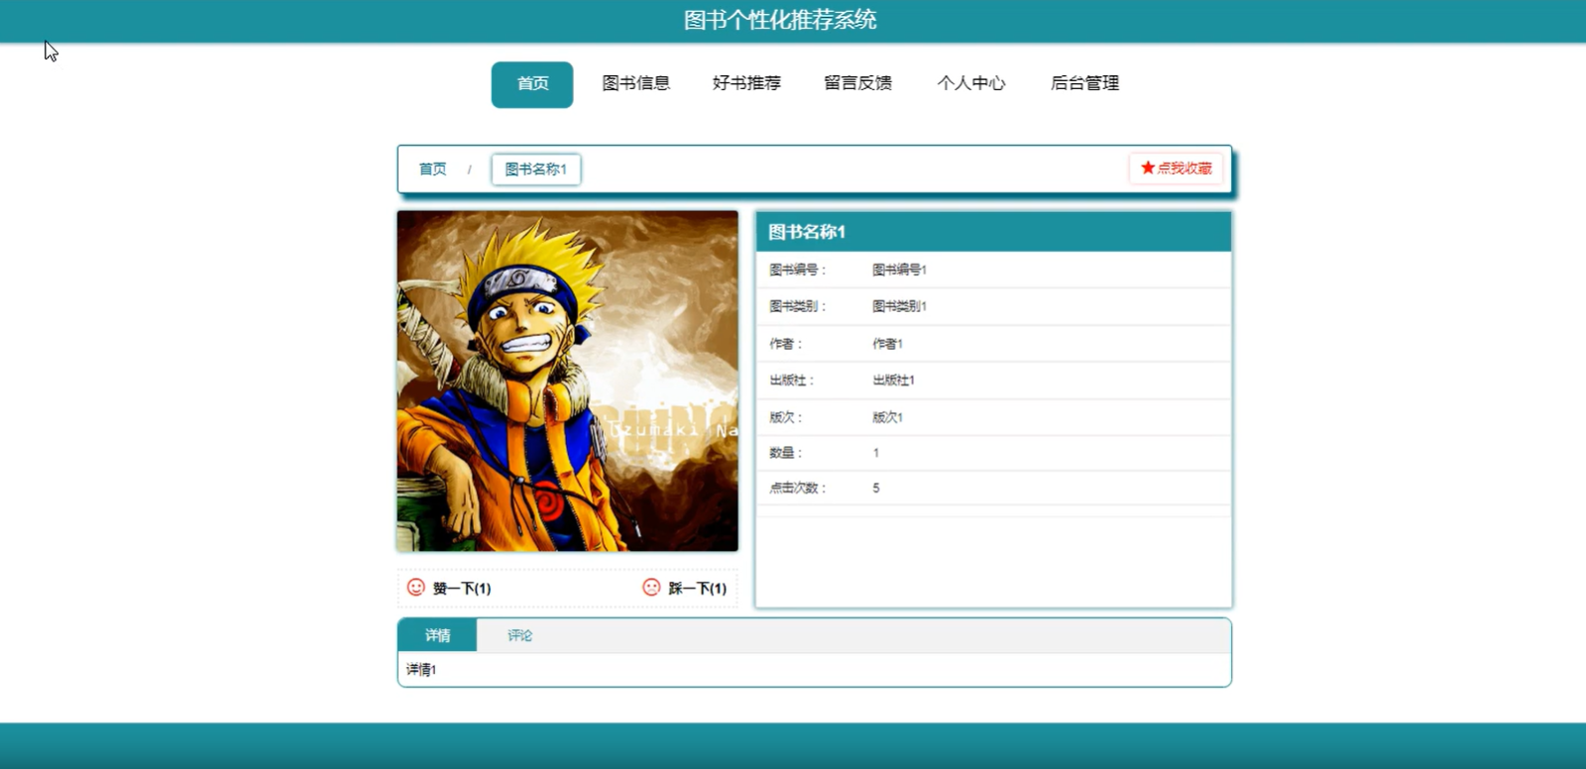Open the 首页 navigation tab
Screen dimensions: 1586x769
(532, 84)
